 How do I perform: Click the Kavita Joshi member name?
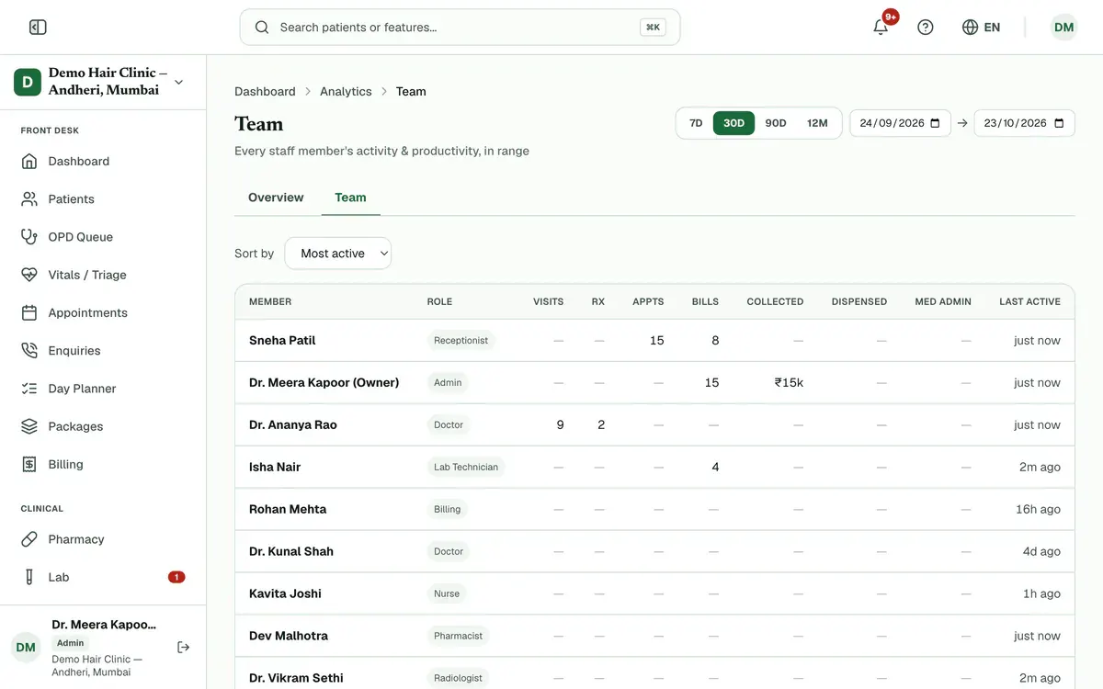click(x=285, y=593)
